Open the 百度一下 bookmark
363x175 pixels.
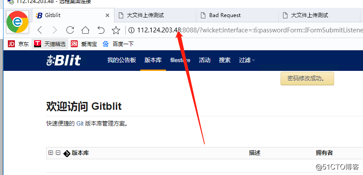coord(118,44)
